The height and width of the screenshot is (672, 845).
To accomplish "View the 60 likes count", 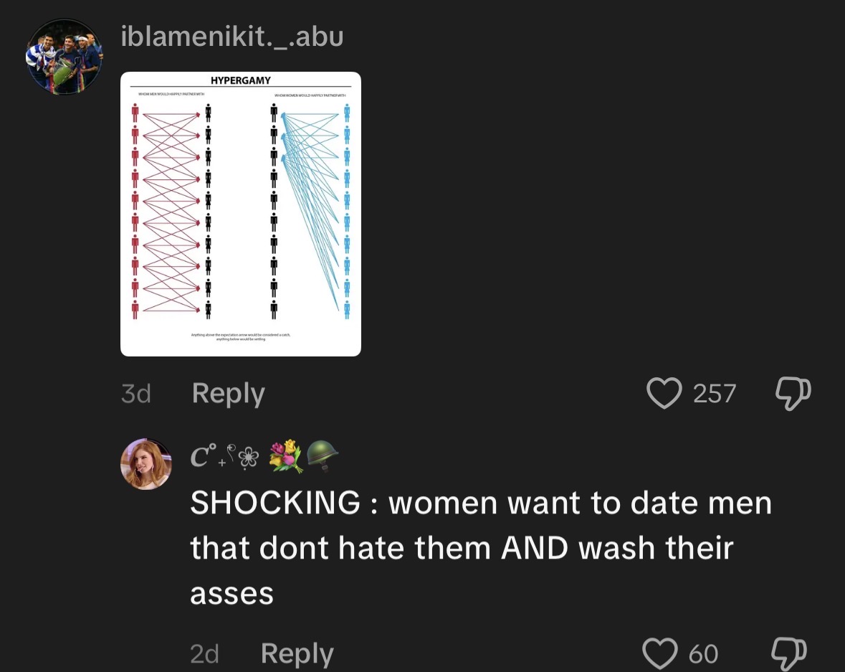I will (703, 653).
